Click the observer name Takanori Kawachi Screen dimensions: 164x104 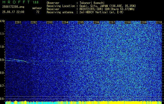[92, 3]
